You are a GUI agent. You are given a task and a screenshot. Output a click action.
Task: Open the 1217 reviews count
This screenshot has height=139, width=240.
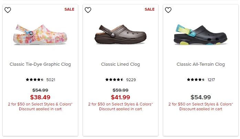click(x=211, y=80)
